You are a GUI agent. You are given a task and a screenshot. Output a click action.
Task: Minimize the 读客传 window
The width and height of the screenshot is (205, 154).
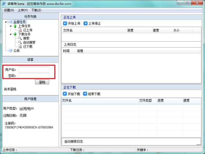click(181, 3)
